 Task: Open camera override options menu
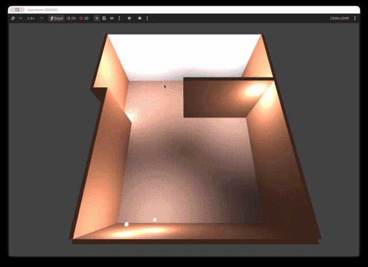tap(147, 18)
